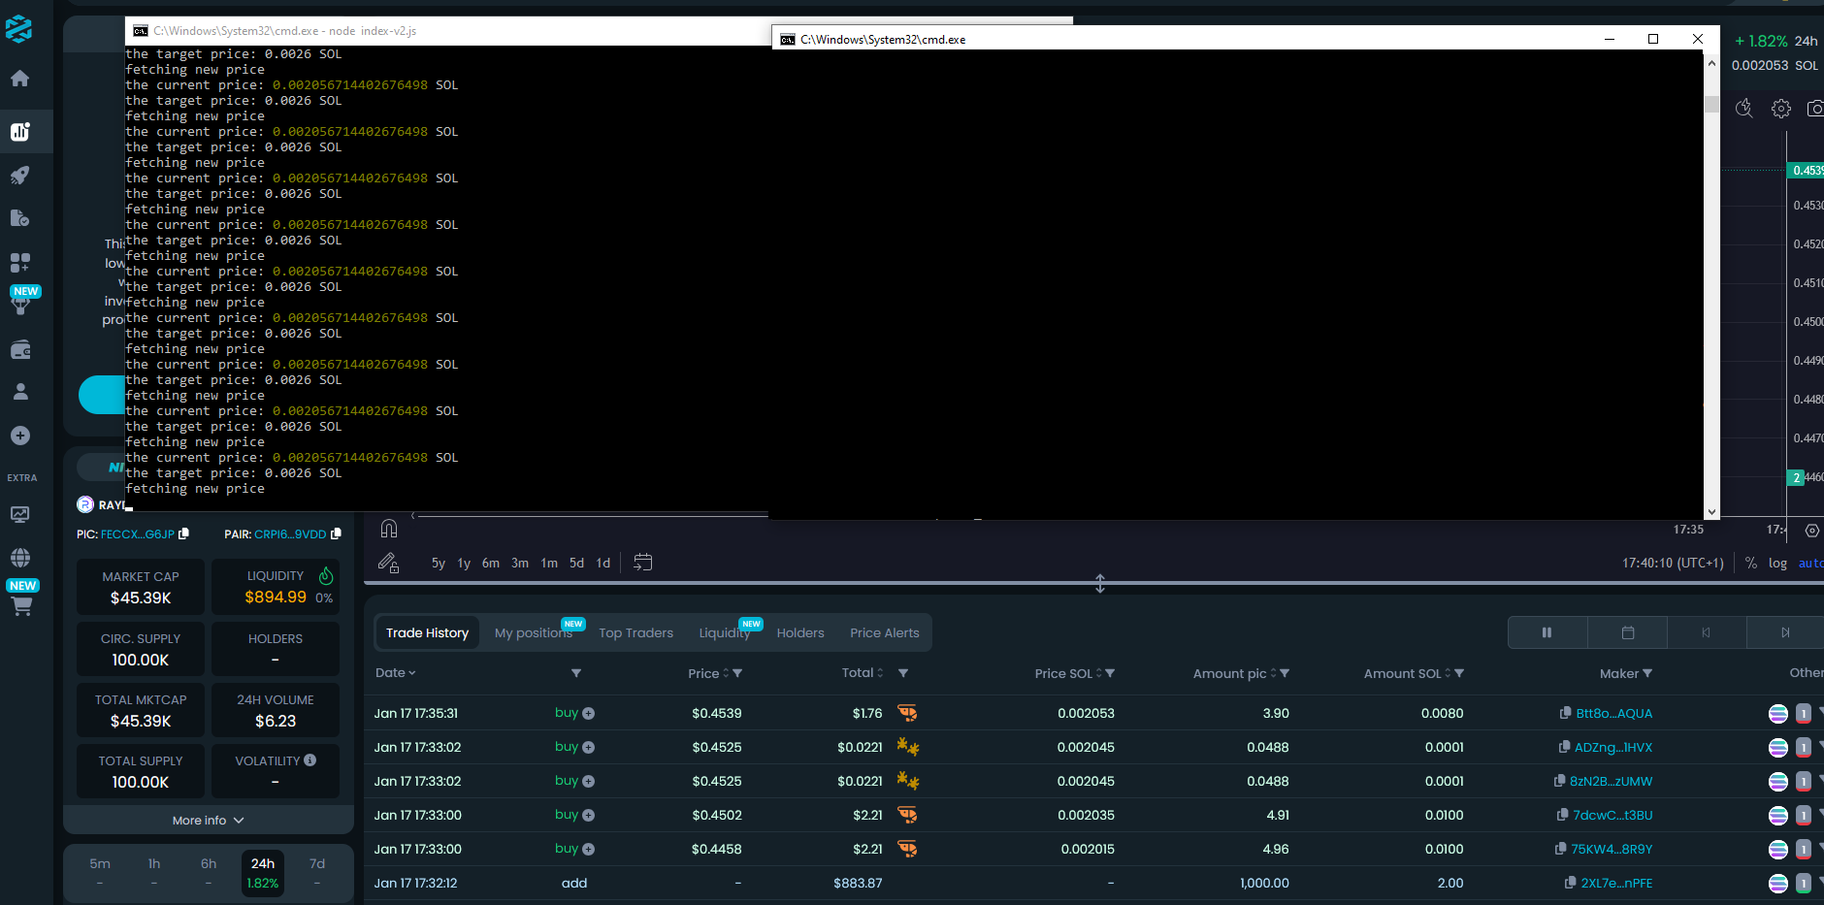
Task: Select the 6h change period
Action: pyautogui.click(x=209, y=872)
